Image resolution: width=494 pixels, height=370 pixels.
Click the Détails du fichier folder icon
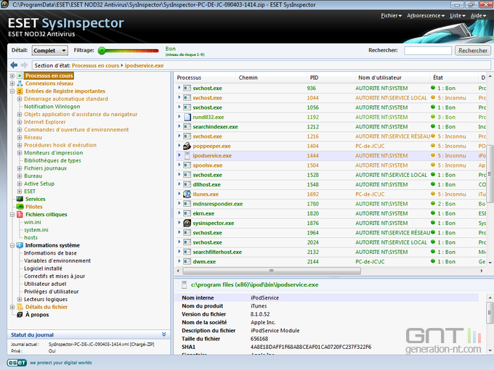tap(20, 307)
